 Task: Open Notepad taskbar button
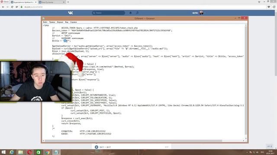click(x=56, y=152)
